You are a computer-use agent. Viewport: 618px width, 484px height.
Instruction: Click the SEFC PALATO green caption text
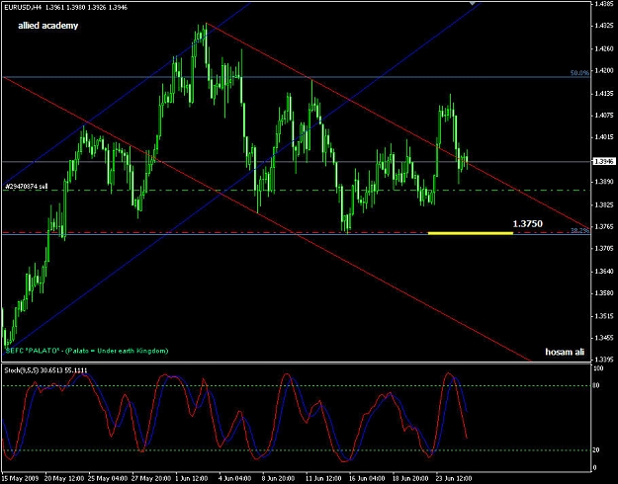click(x=87, y=351)
